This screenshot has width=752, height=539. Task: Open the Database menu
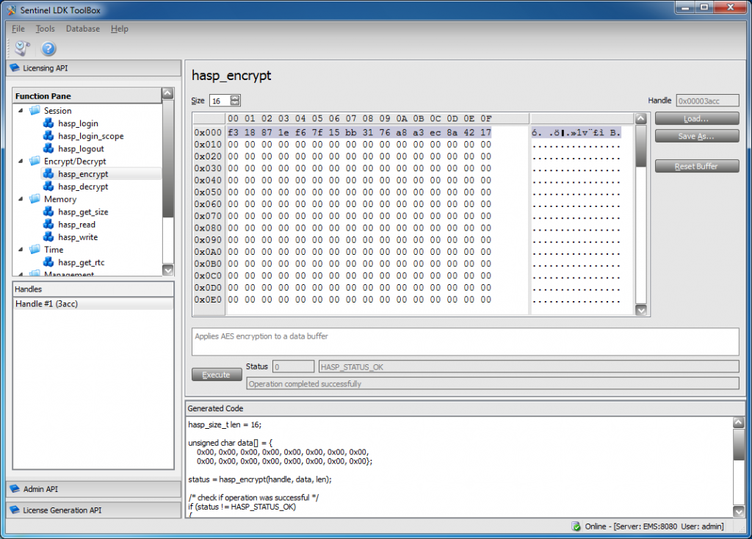click(83, 29)
